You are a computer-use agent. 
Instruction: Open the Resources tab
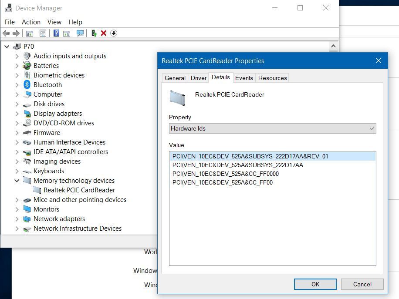point(272,78)
